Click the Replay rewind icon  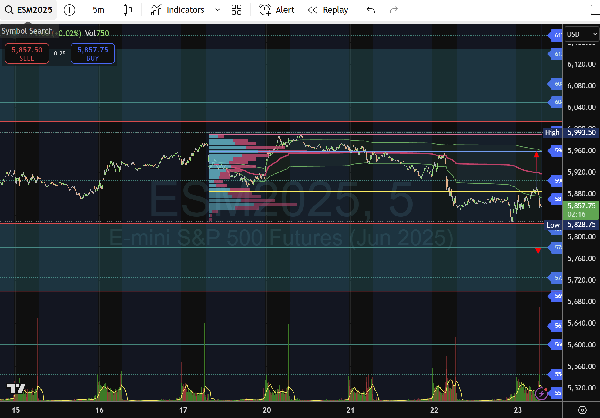(313, 10)
